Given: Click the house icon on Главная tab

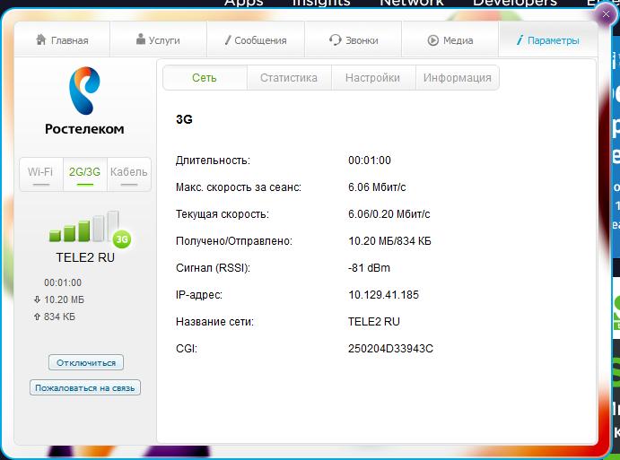Looking at the screenshot, I should click(41, 40).
